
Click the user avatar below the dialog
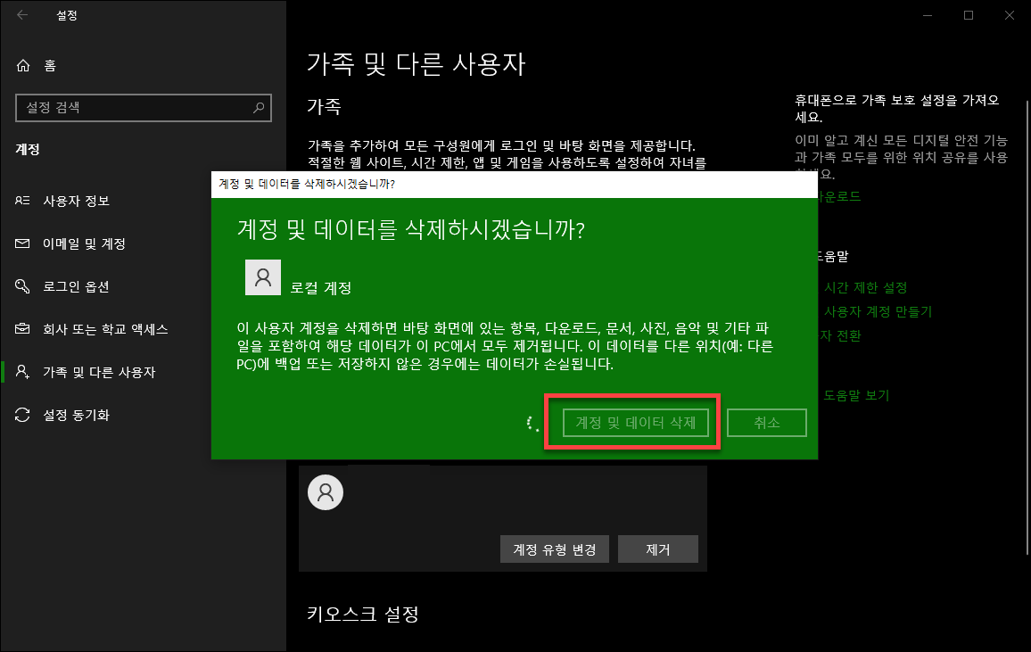(x=325, y=491)
